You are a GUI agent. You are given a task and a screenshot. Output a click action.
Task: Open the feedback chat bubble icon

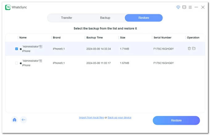pyautogui.click(x=184, y=7)
